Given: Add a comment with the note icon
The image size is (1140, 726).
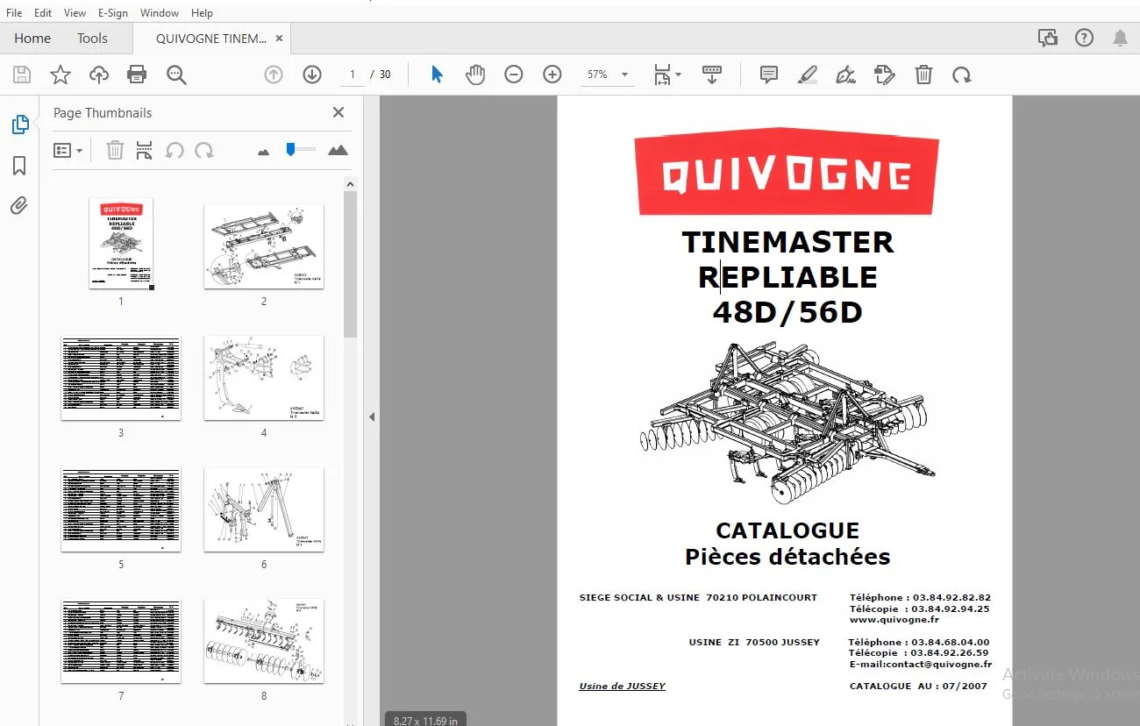Looking at the screenshot, I should click(769, 75).
